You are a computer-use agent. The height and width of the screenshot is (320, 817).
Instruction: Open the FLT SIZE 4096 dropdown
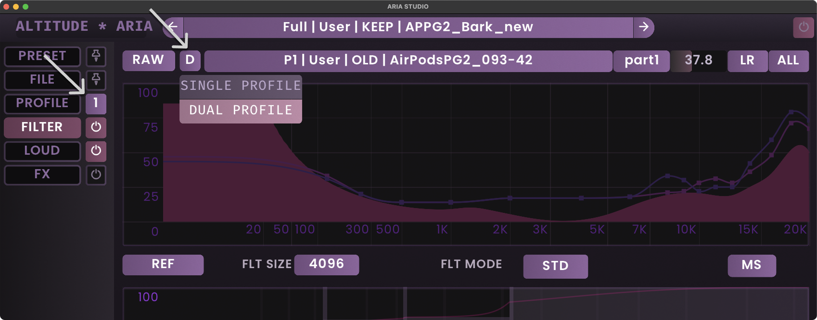point(326,265)
